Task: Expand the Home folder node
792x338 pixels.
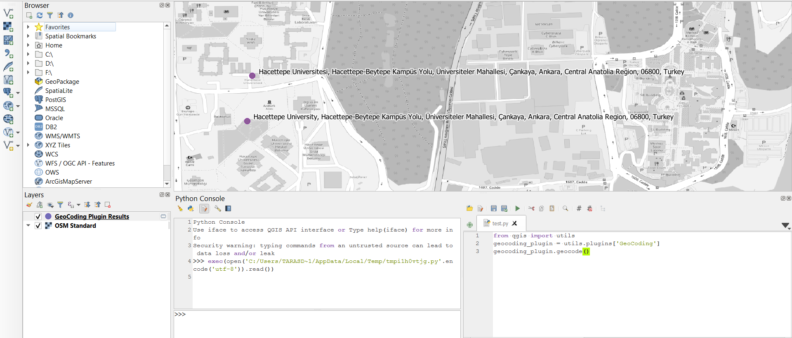Action: 28,45
